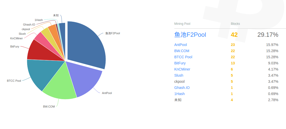Open the 1Hash pool link
Screen dimensions: 286x129
coord(179,94)
